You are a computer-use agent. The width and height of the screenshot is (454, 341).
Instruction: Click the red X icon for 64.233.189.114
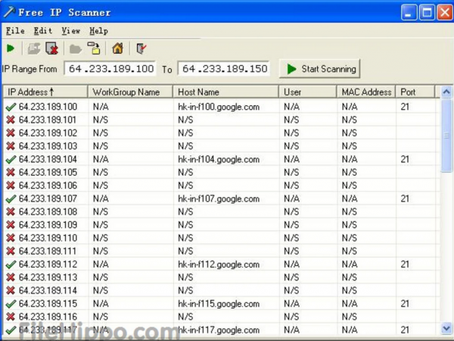click(11, 290)
